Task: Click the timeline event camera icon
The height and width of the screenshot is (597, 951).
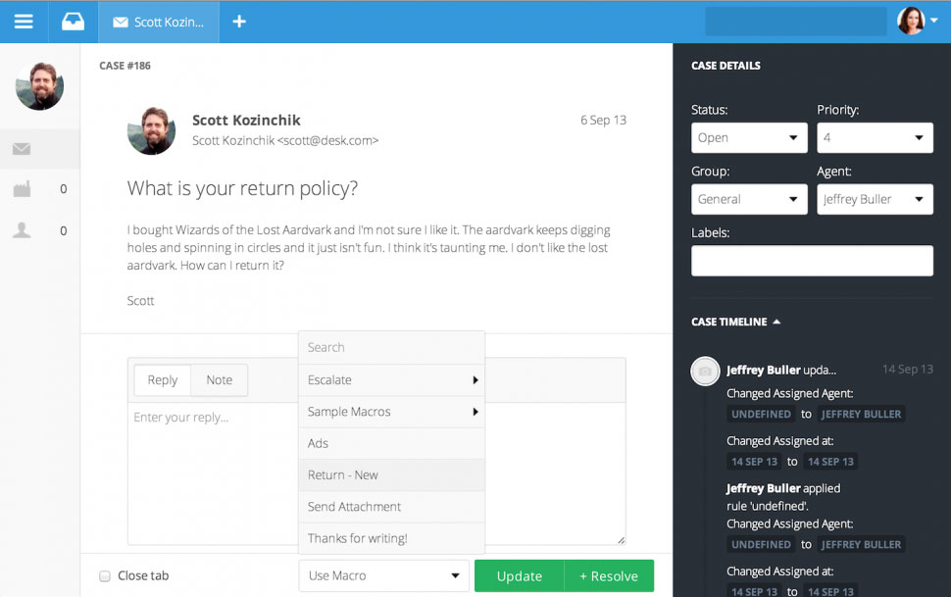Action: pos(705,372)
